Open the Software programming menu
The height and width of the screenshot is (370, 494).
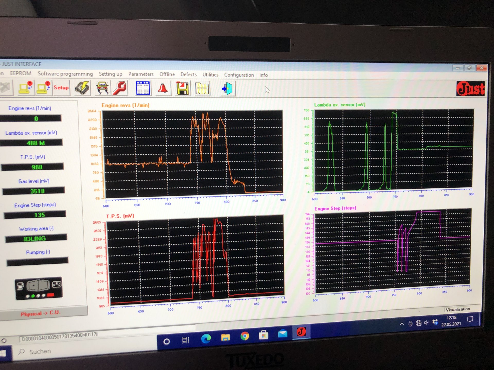point(65,74)
